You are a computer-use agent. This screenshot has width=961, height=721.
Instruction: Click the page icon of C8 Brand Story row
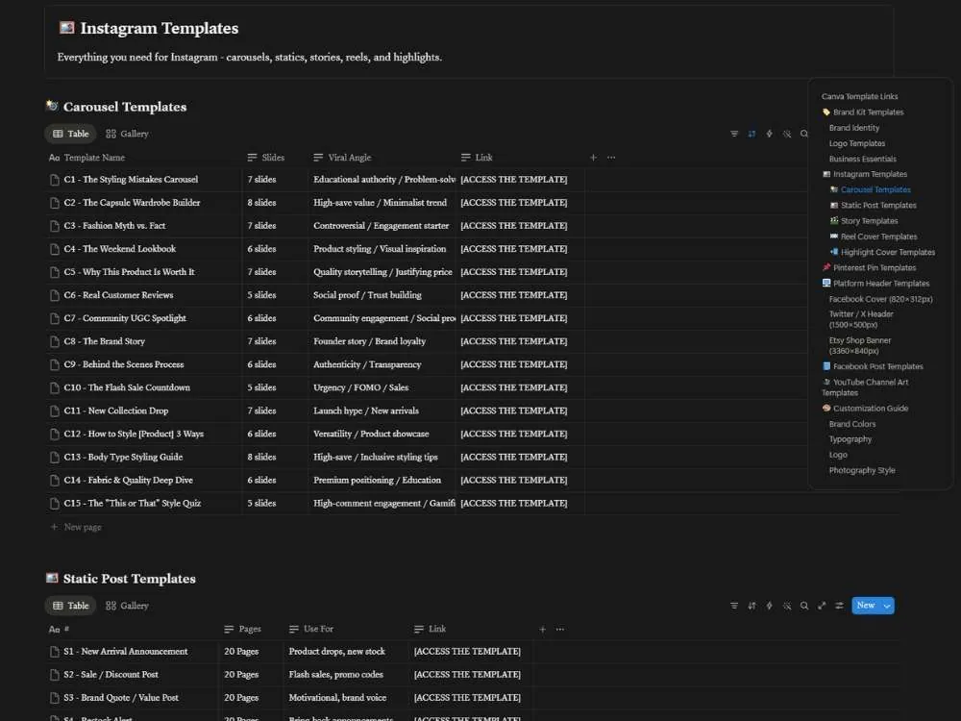[55, 341]
